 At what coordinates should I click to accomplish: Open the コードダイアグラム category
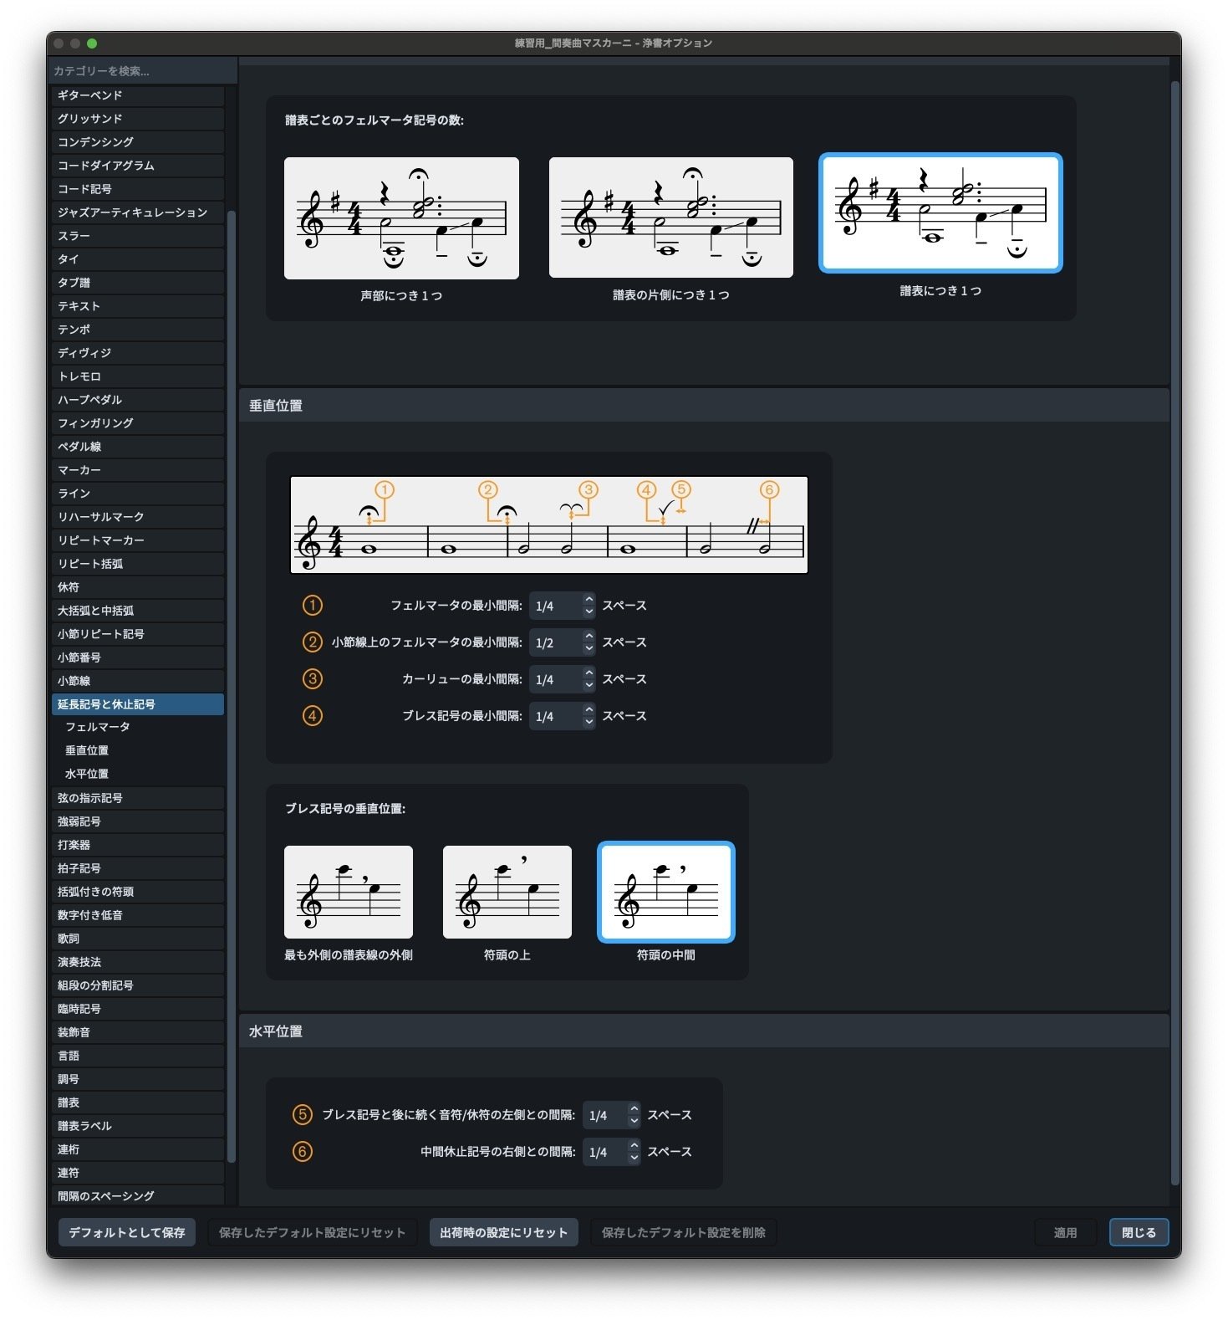(138, 166)
